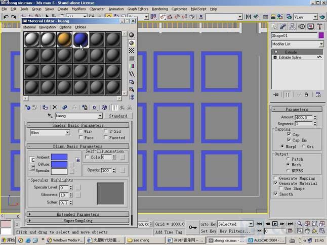The height and width of the screenshot is (245, 327).
Task: Select NURBS output radio button
Action: (x=288, y=170)
